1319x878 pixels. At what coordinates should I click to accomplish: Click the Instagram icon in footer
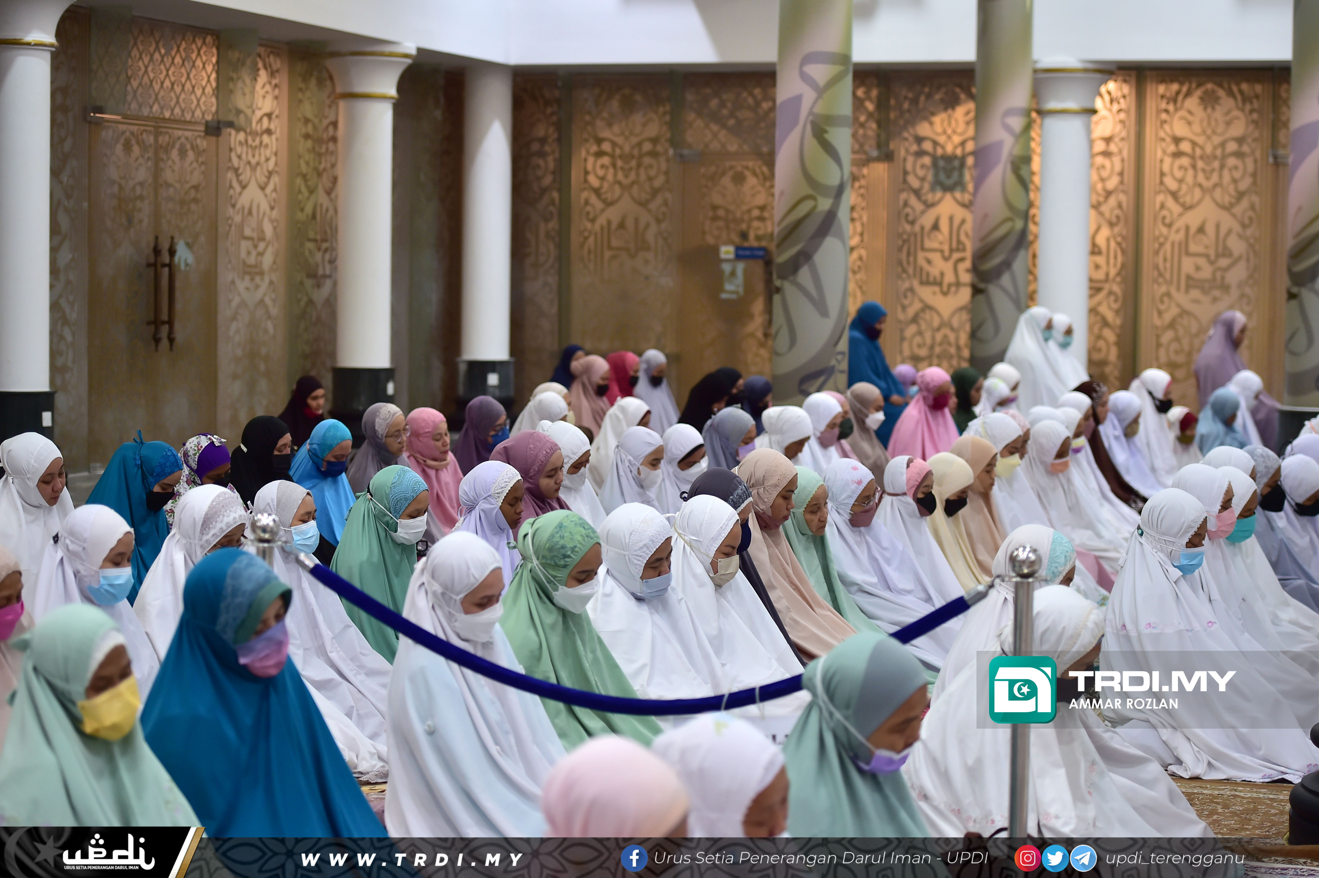[x=1027, y=858]
